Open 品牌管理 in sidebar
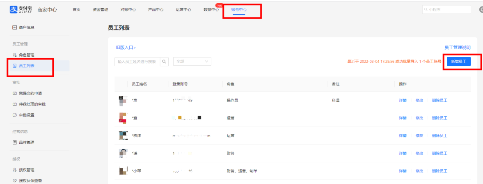 click(26, 143)
